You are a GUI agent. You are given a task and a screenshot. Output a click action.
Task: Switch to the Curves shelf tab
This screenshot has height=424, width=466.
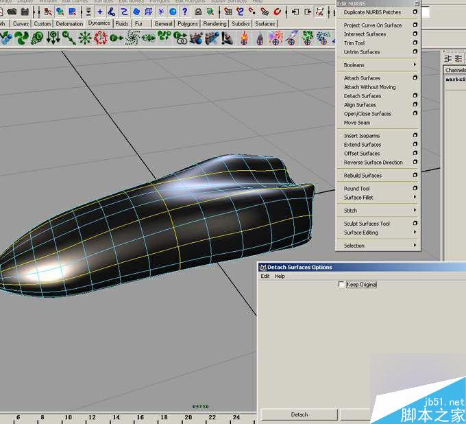point(21,24)
